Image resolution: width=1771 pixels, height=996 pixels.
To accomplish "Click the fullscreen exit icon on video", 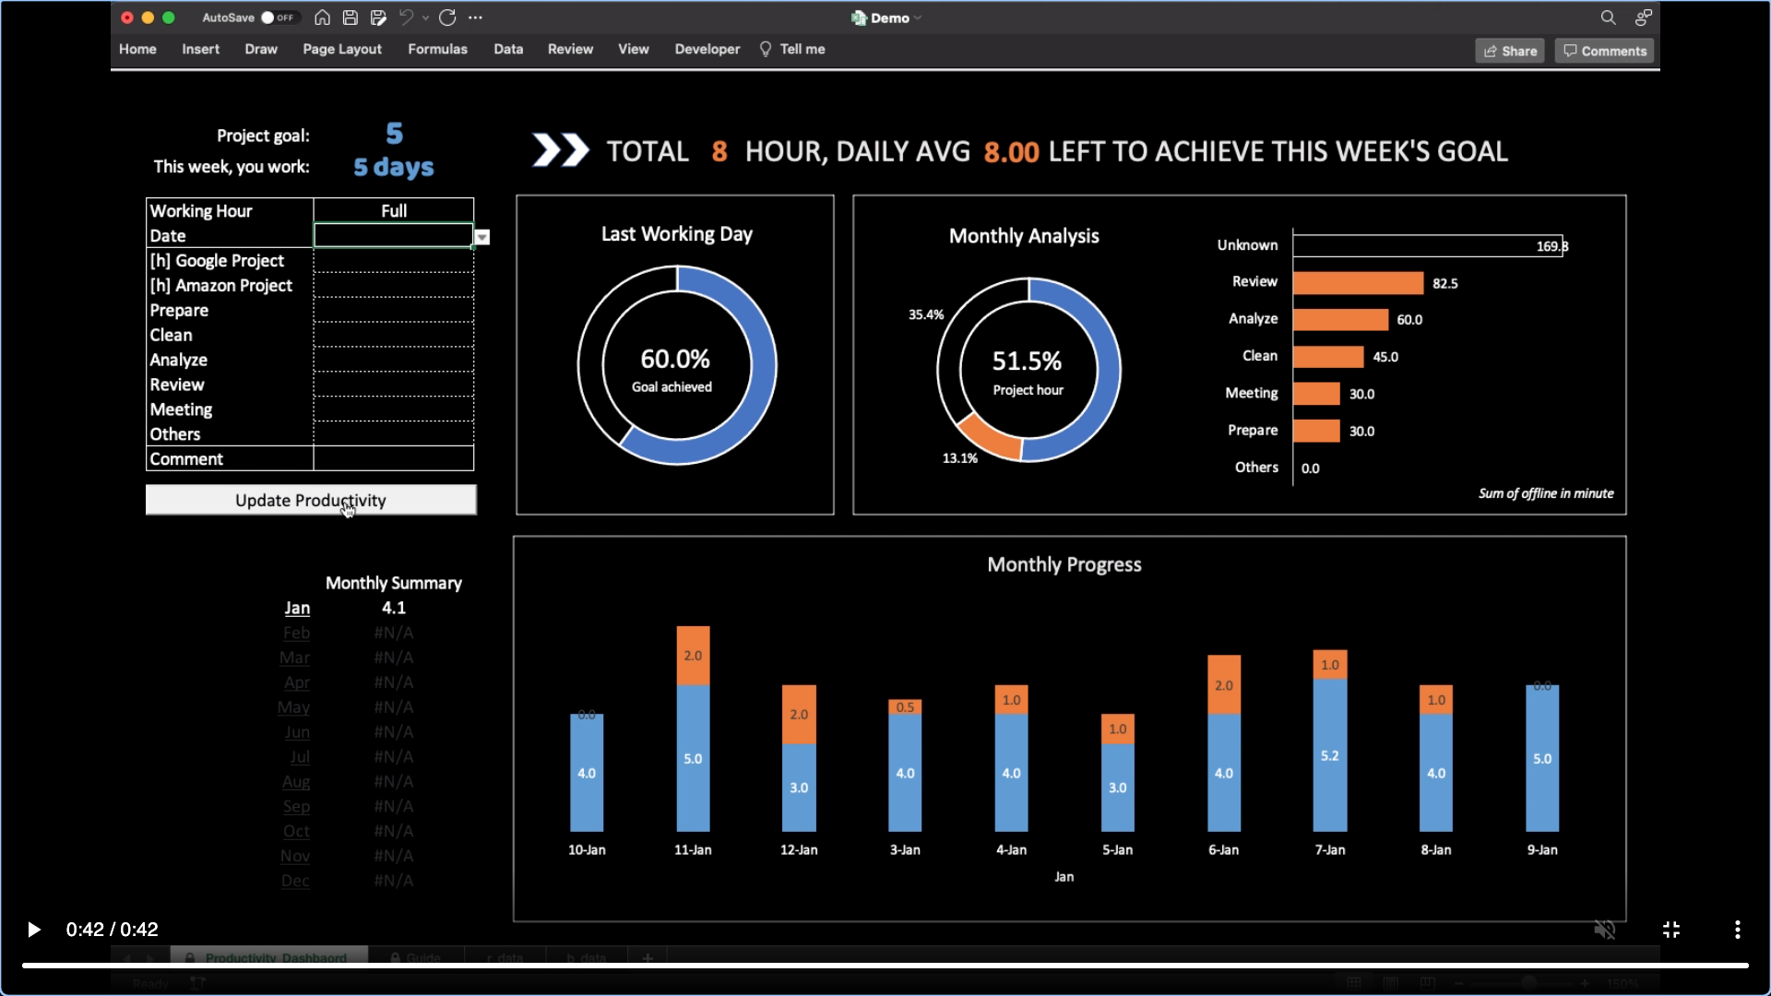I will tap(1670, 930).
